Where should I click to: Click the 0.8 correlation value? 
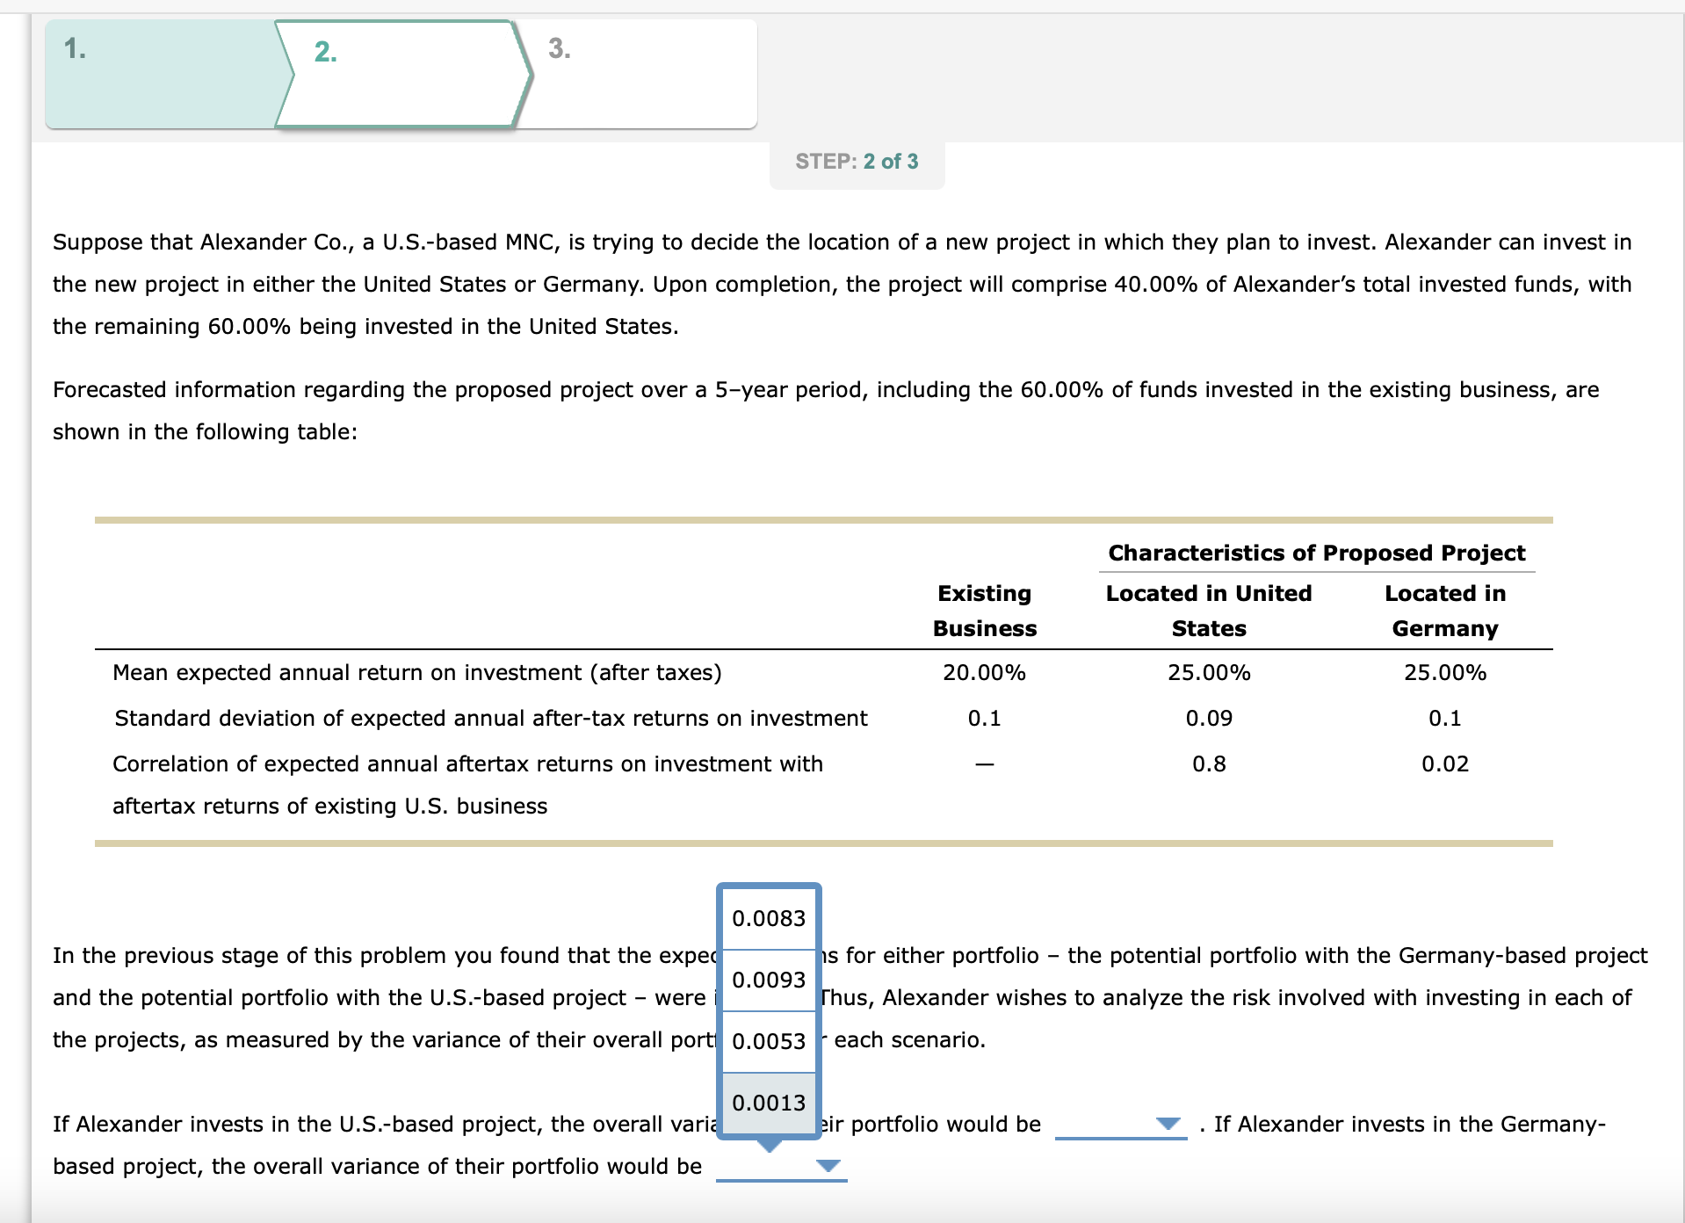pyautogui.click(x=1209, y=763)
